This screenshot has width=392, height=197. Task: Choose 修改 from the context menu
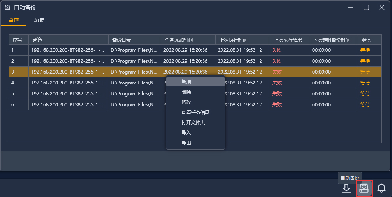[196, 102]
